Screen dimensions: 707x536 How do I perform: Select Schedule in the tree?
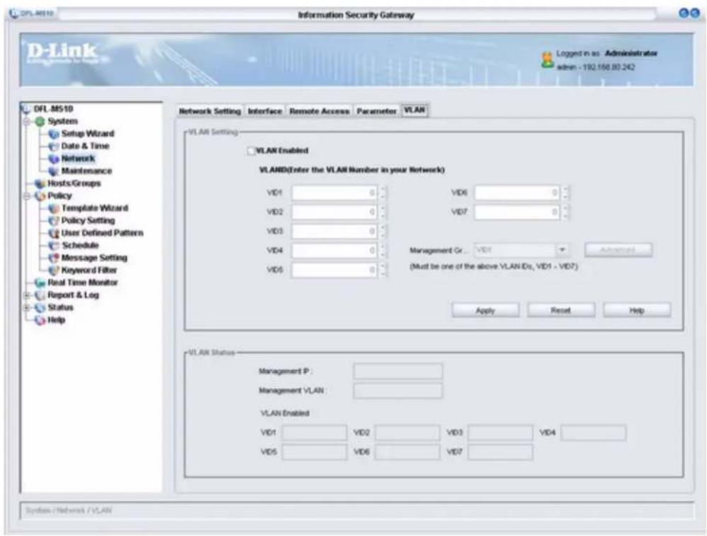[80, 245]
